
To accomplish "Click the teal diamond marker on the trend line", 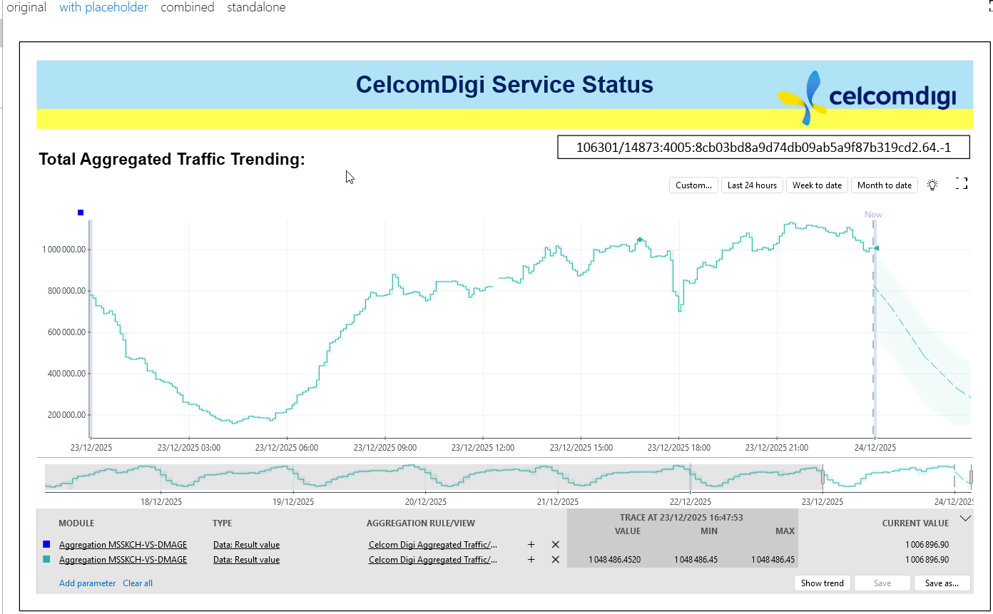I will (x=640, y=240).
